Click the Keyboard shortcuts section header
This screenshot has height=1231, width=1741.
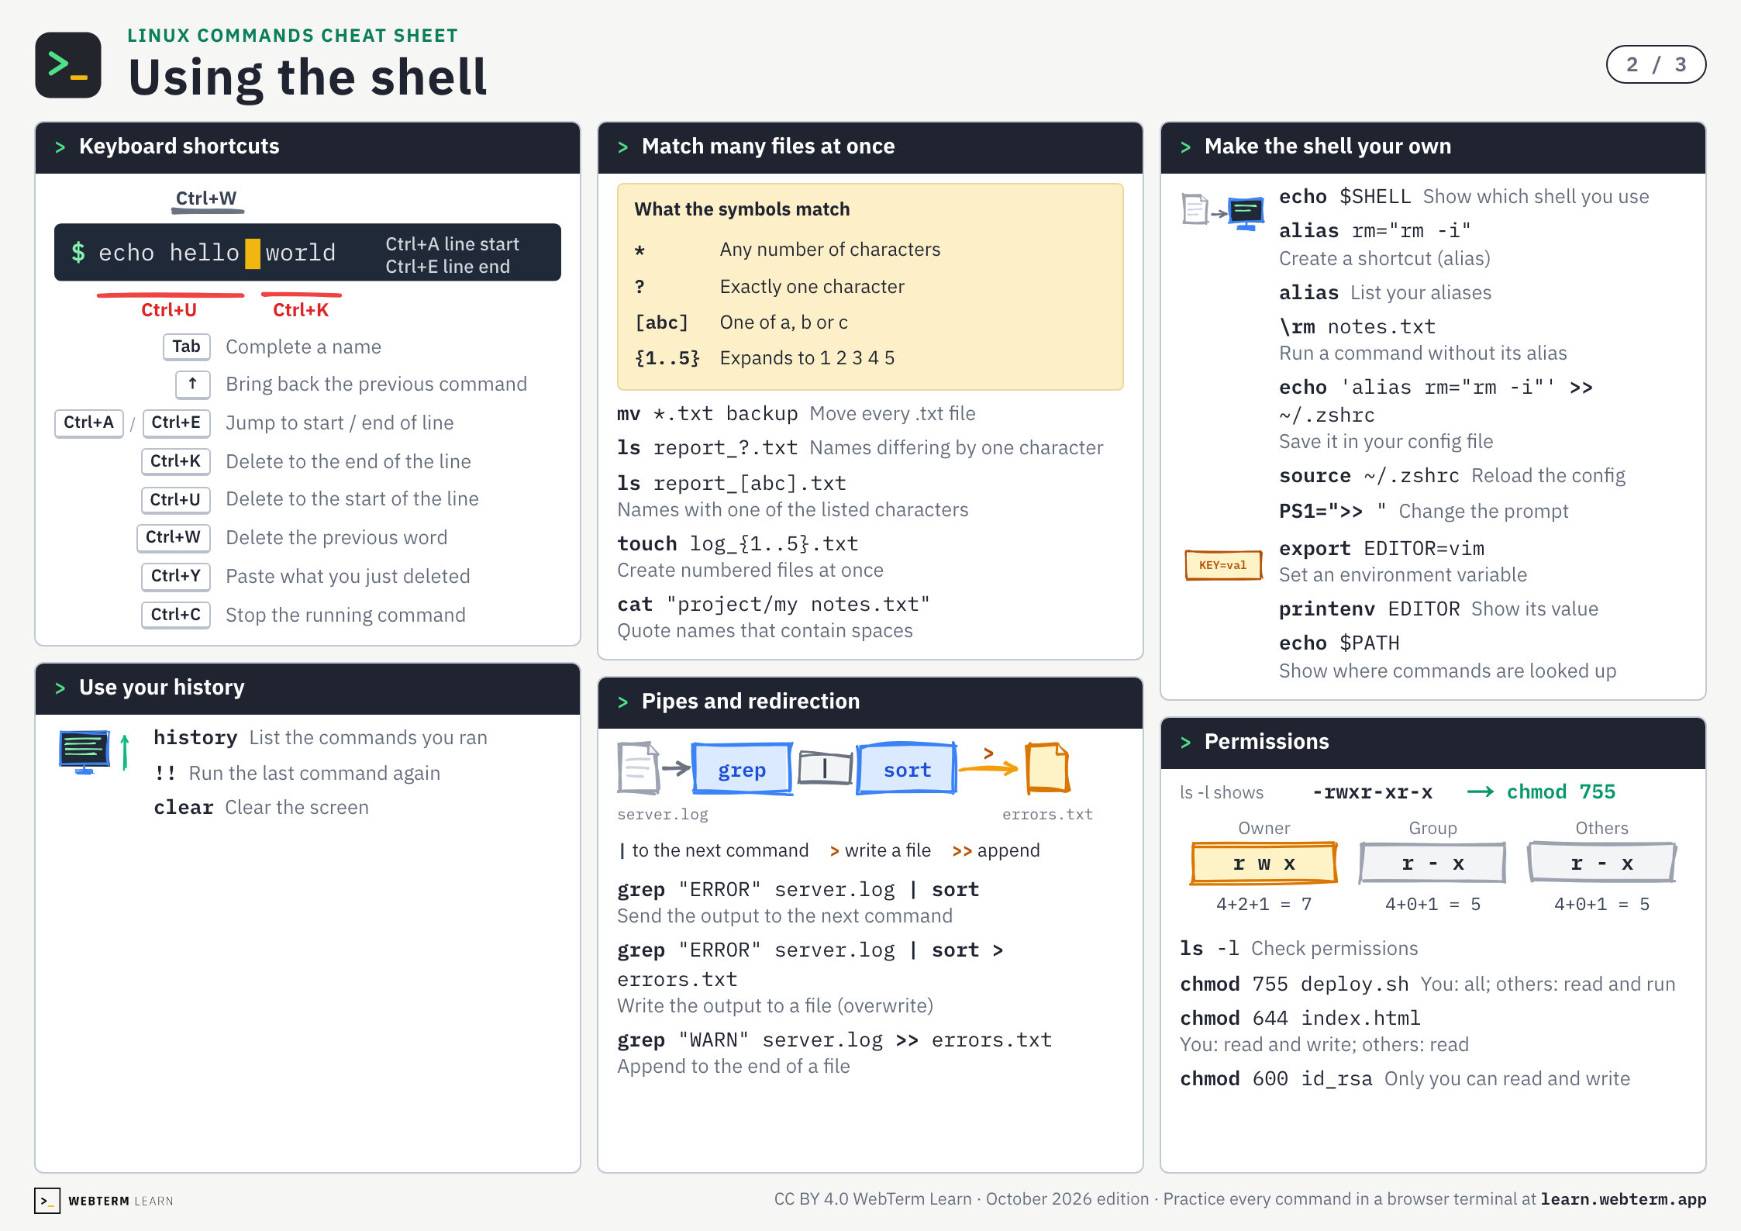(308, 147)
